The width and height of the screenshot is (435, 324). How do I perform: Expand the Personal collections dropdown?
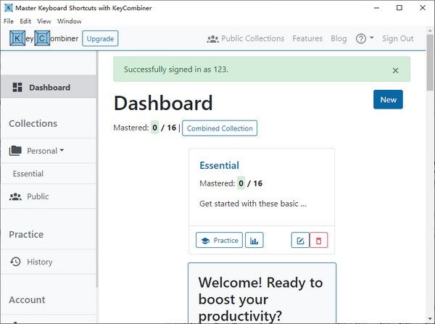(x=62, y=150)
